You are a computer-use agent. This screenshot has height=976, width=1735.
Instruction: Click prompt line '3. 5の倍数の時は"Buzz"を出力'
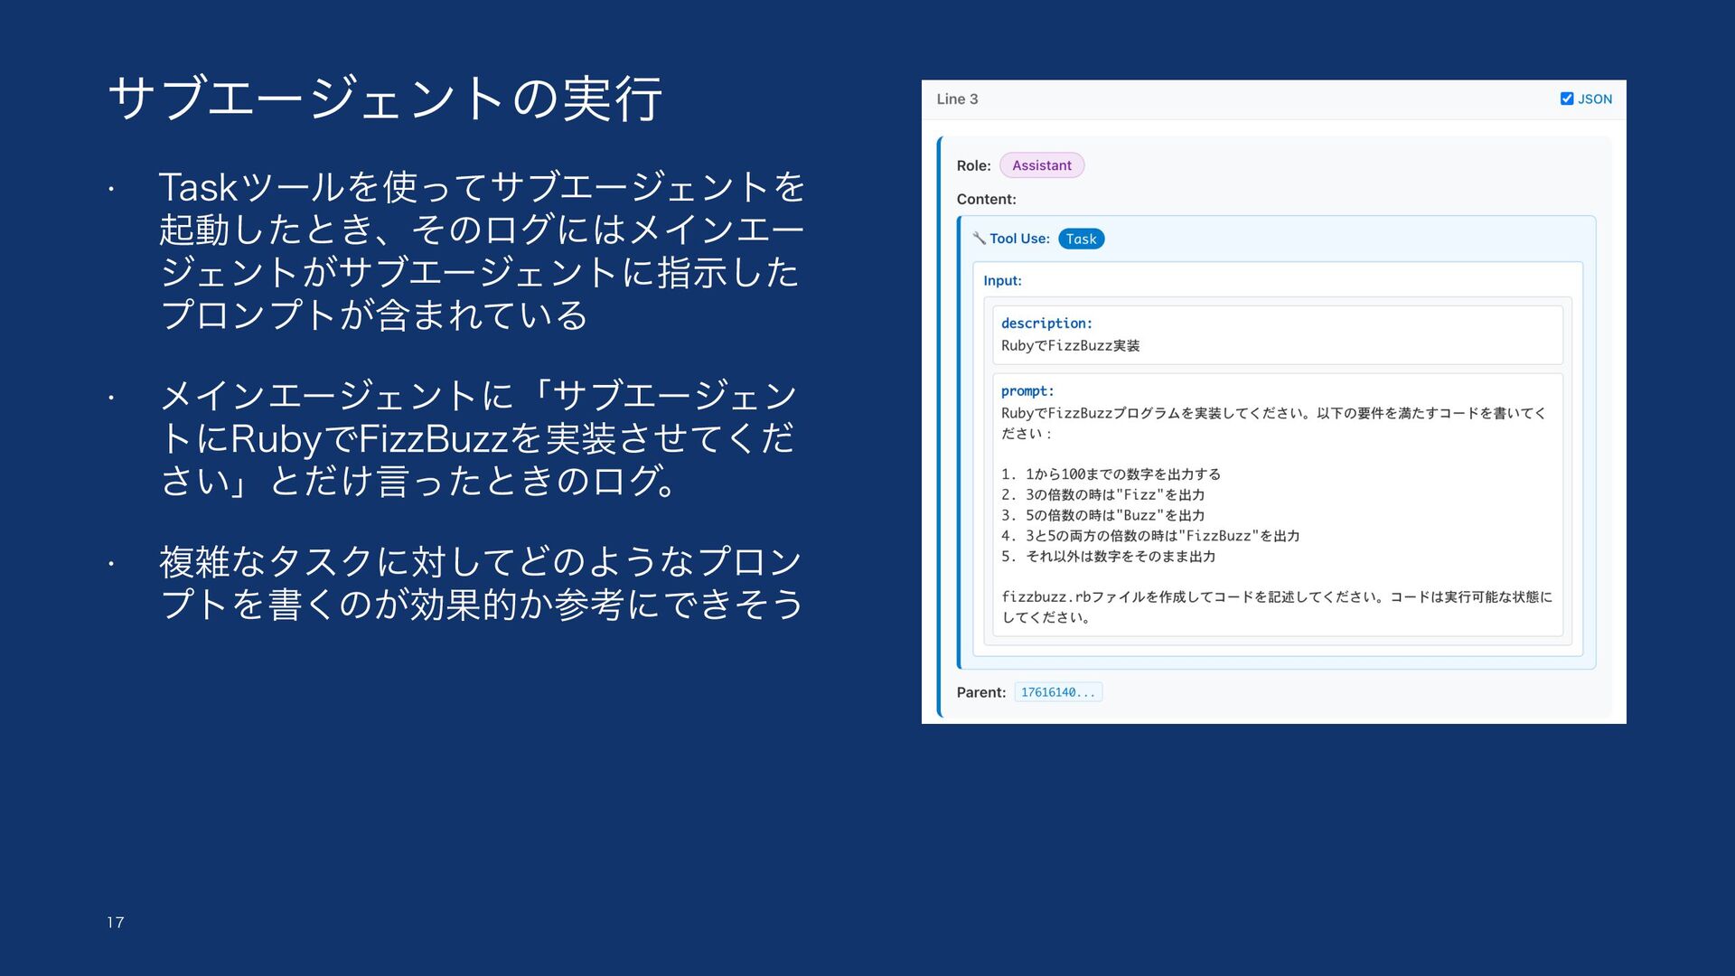point(1103,516)
